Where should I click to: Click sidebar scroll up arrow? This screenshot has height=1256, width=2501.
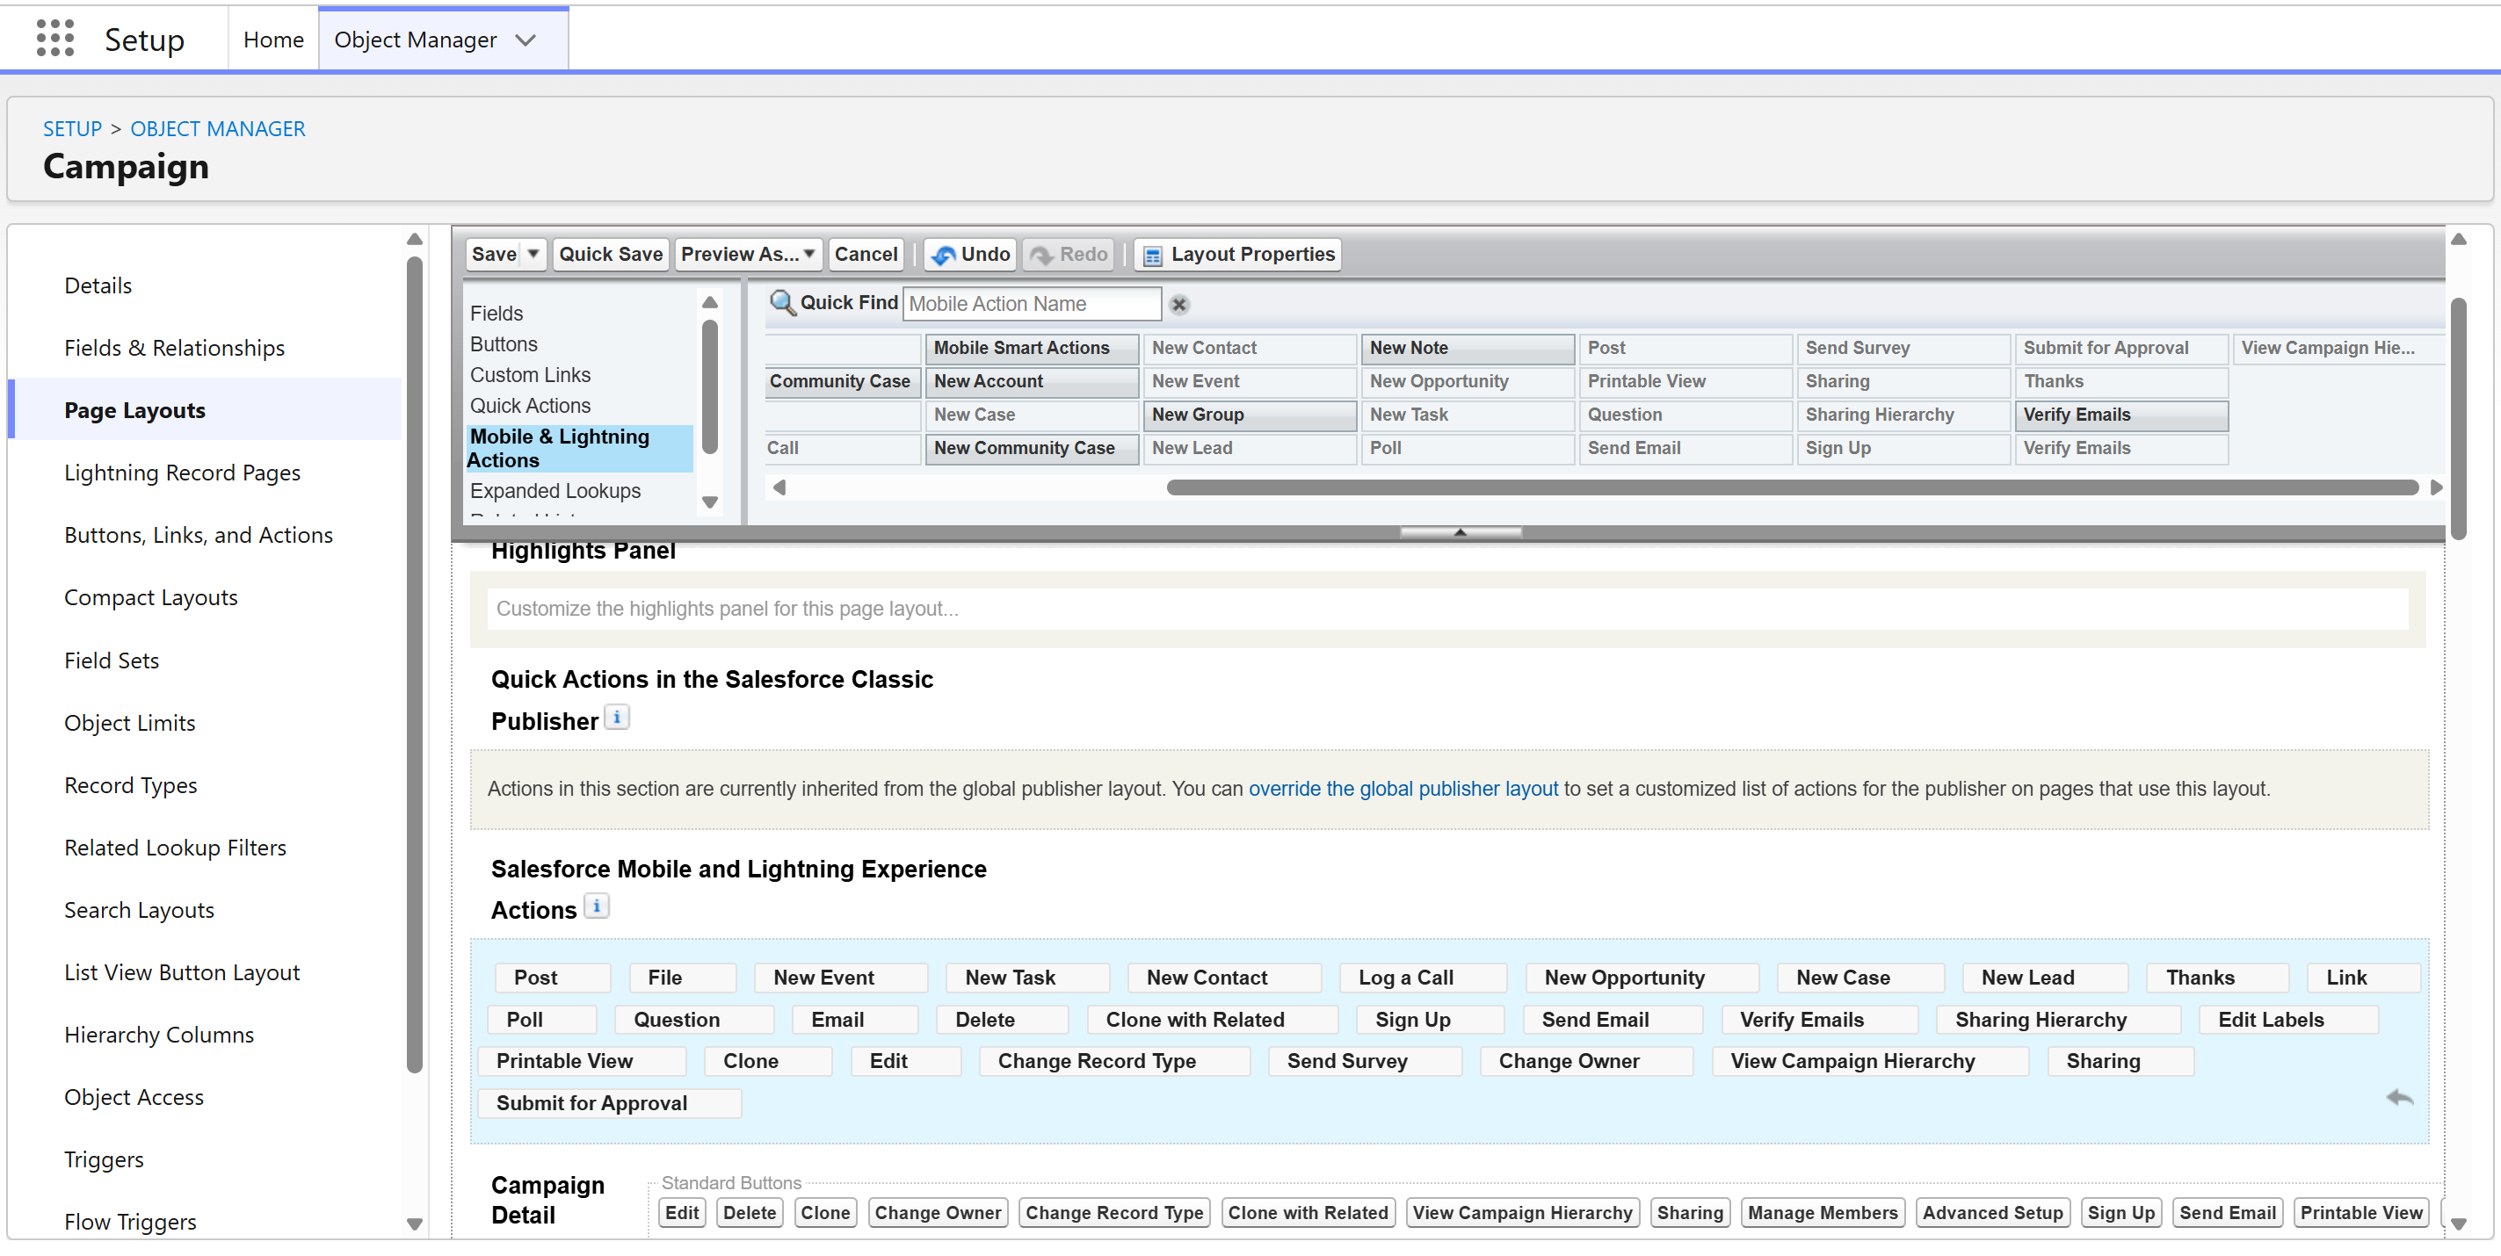pos(415,240)
